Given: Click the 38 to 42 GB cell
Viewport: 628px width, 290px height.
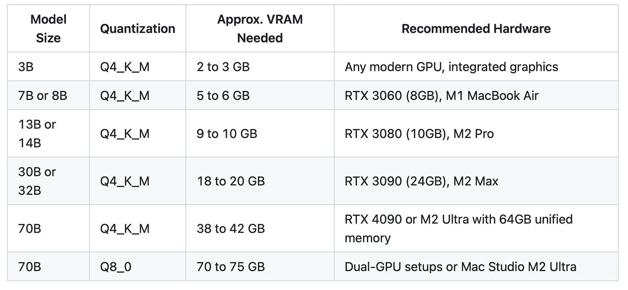Looking at the screenshot, I should click(x=260, y=228).
